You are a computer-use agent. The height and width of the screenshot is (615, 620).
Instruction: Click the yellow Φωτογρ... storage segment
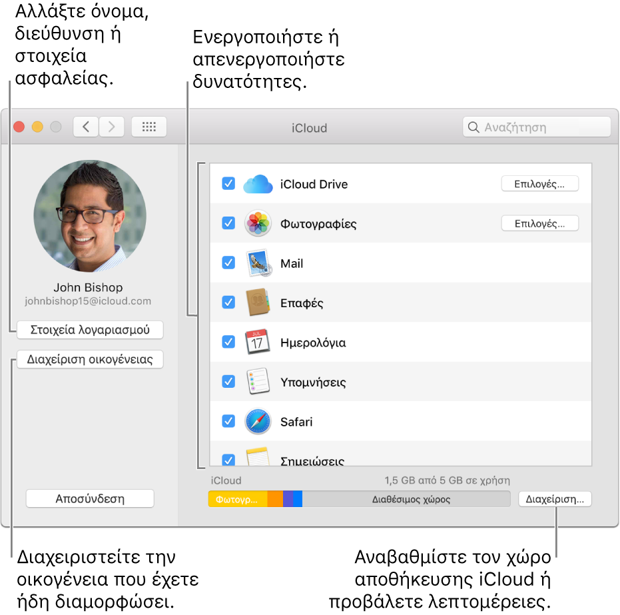238,499
